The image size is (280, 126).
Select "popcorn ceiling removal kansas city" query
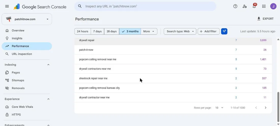click(x=173, y=88)
